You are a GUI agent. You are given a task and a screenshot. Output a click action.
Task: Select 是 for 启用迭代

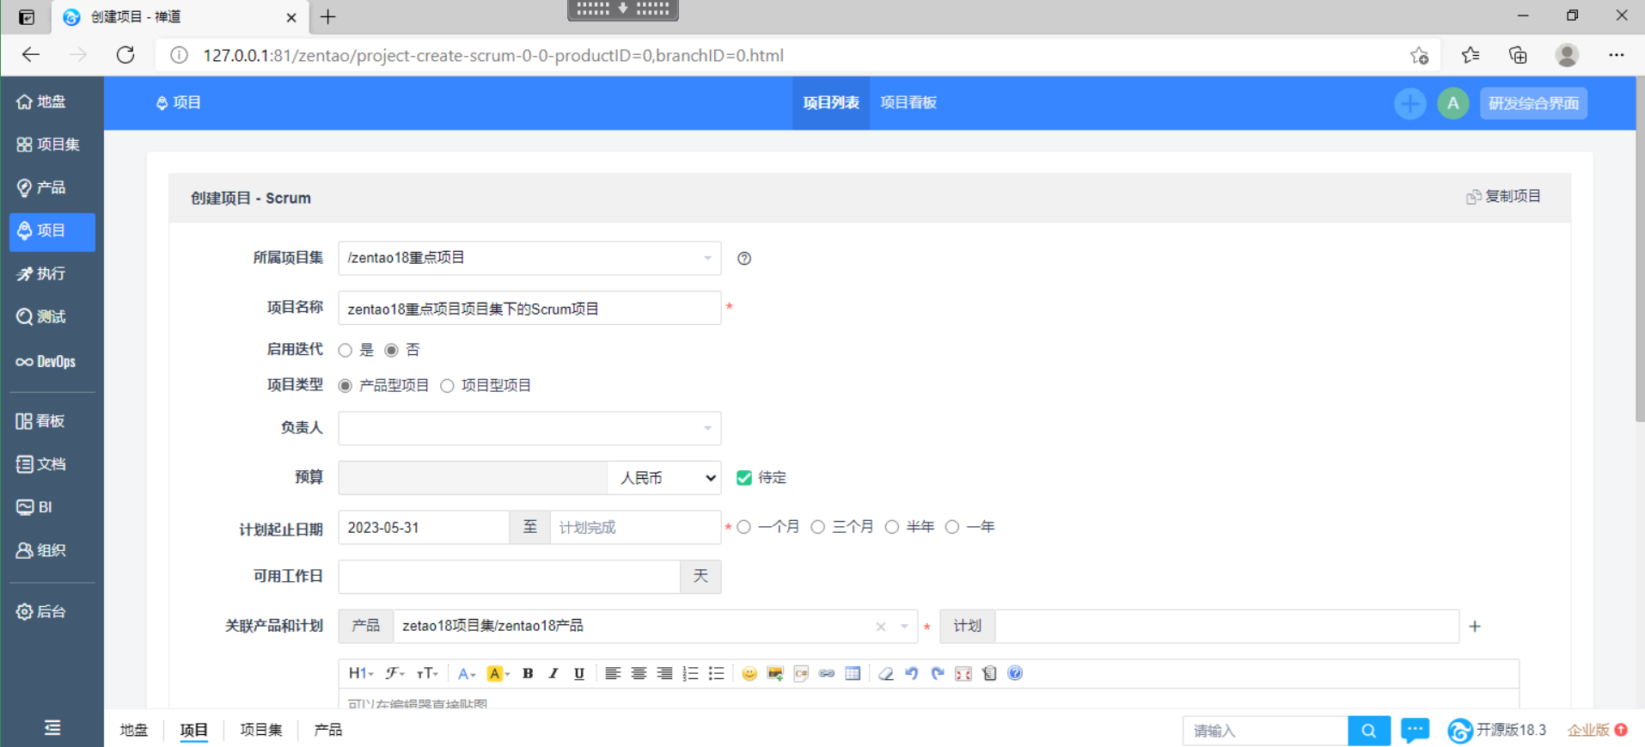pos(346,350)
